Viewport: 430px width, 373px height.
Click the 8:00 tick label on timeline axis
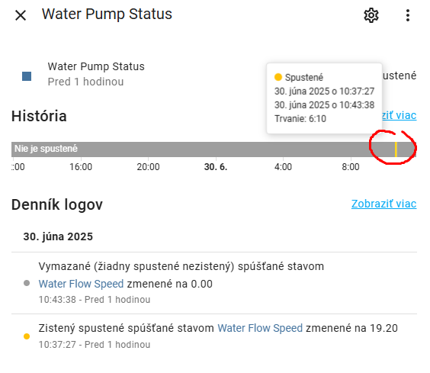coord(351,167)
